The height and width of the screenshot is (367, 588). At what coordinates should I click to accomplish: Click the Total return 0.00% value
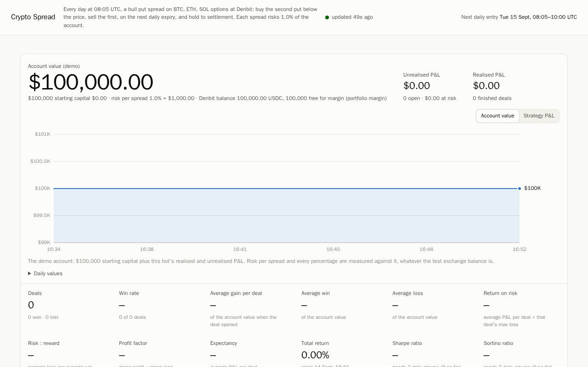tap(315, 355)
